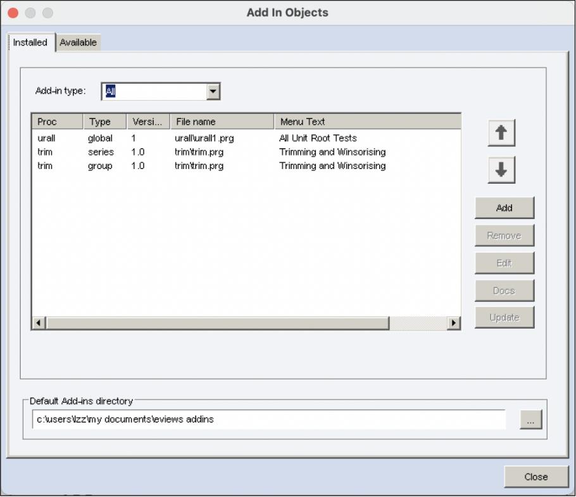Select the Installed tab
576x497 pixels.
coord(30,42)
